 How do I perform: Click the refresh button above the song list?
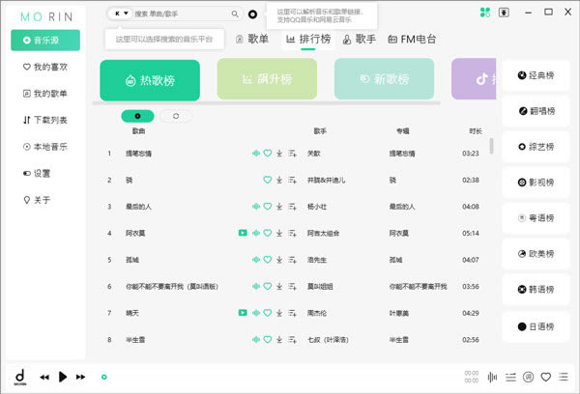click(x=176, y=116)
